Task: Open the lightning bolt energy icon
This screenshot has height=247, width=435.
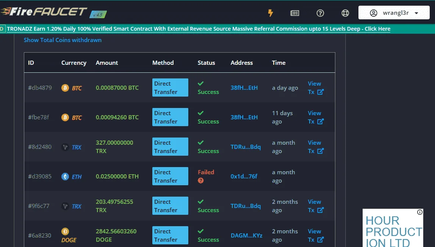Action: 271,13
